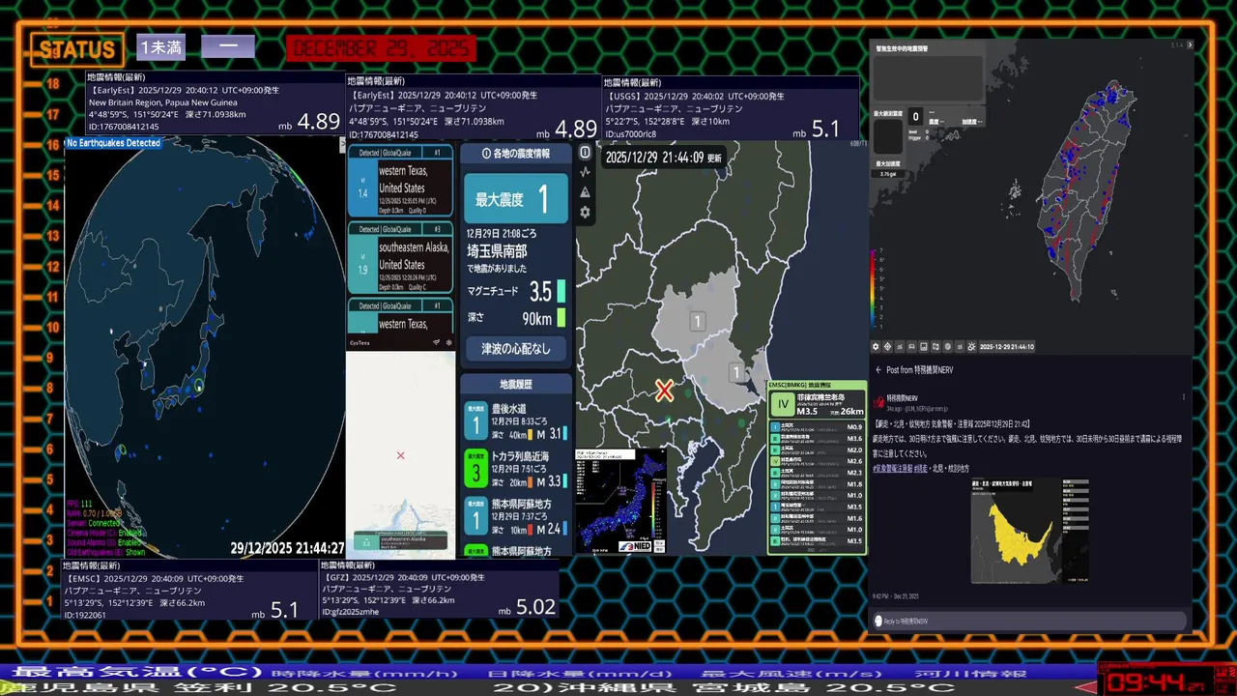Open the NIED Japan mini map thumbnail
This screenshot has height=696, width=1237.
point(620,500)
